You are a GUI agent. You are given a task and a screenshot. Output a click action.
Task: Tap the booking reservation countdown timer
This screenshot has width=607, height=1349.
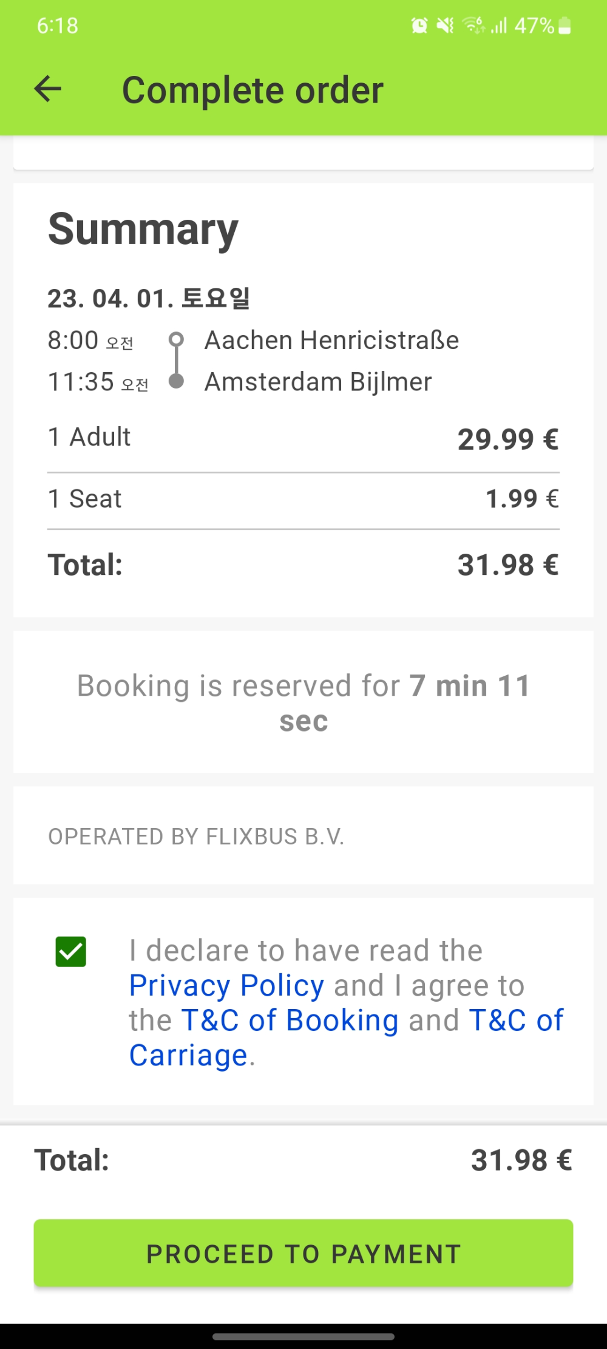(x=303, y=703)
